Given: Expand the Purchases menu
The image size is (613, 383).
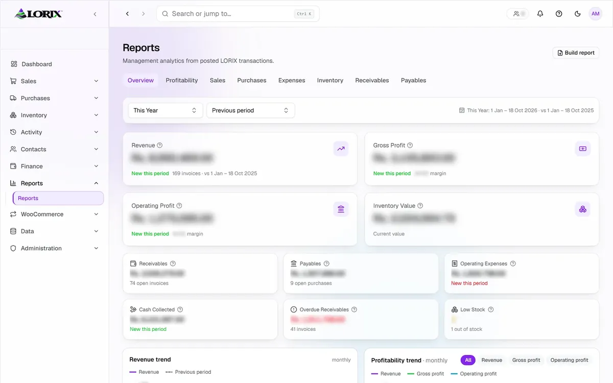Looking at the screenshot, I should click(55, 98).
